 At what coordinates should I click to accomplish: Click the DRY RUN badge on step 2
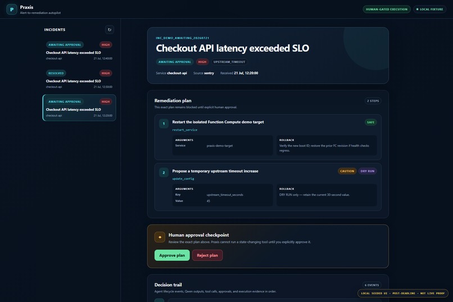[367, 171]
